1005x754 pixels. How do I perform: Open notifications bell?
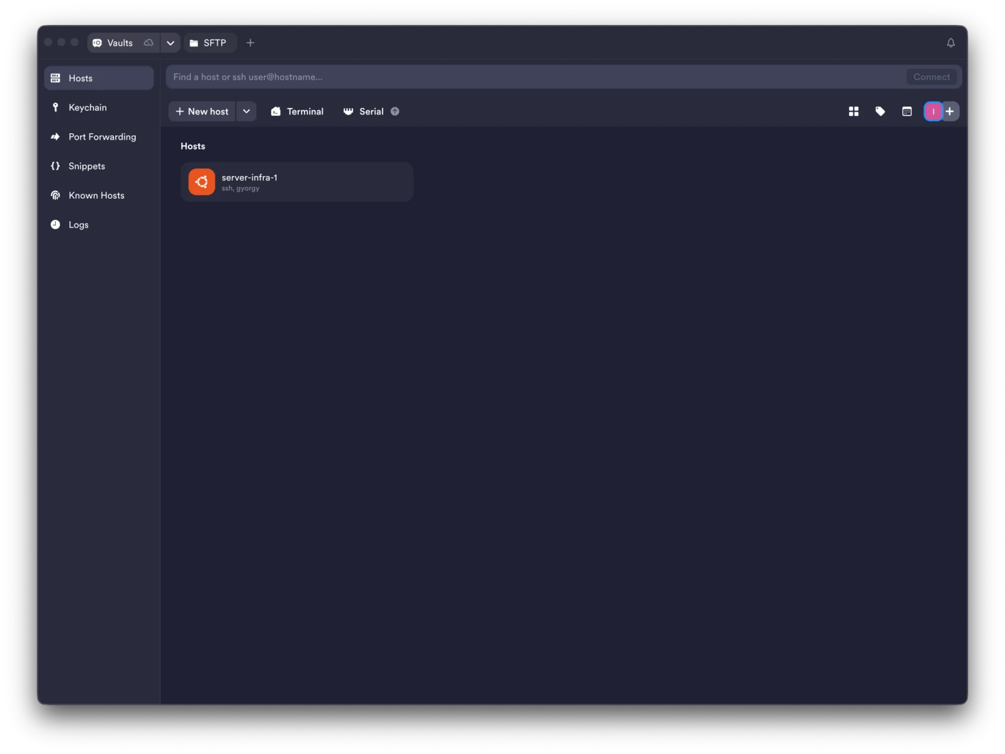point(950,43)
